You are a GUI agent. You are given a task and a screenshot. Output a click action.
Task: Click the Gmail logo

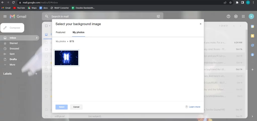(x=18, y=16)
